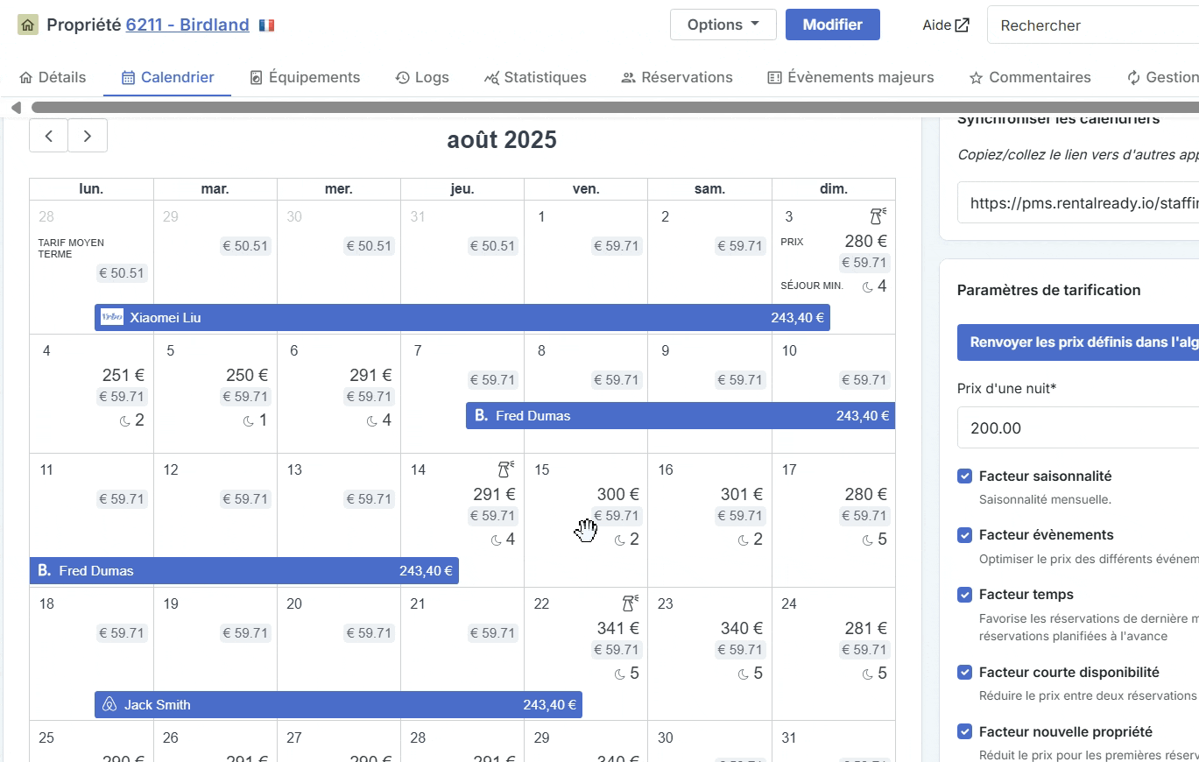
Task: Disable the Facteur courte disponibilité checkbox
Action: click(x=964, y=673)
